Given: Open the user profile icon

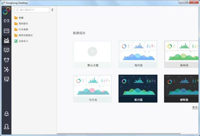Looking at the screenshot, I should pyautogui.click(x=6, y=126).
